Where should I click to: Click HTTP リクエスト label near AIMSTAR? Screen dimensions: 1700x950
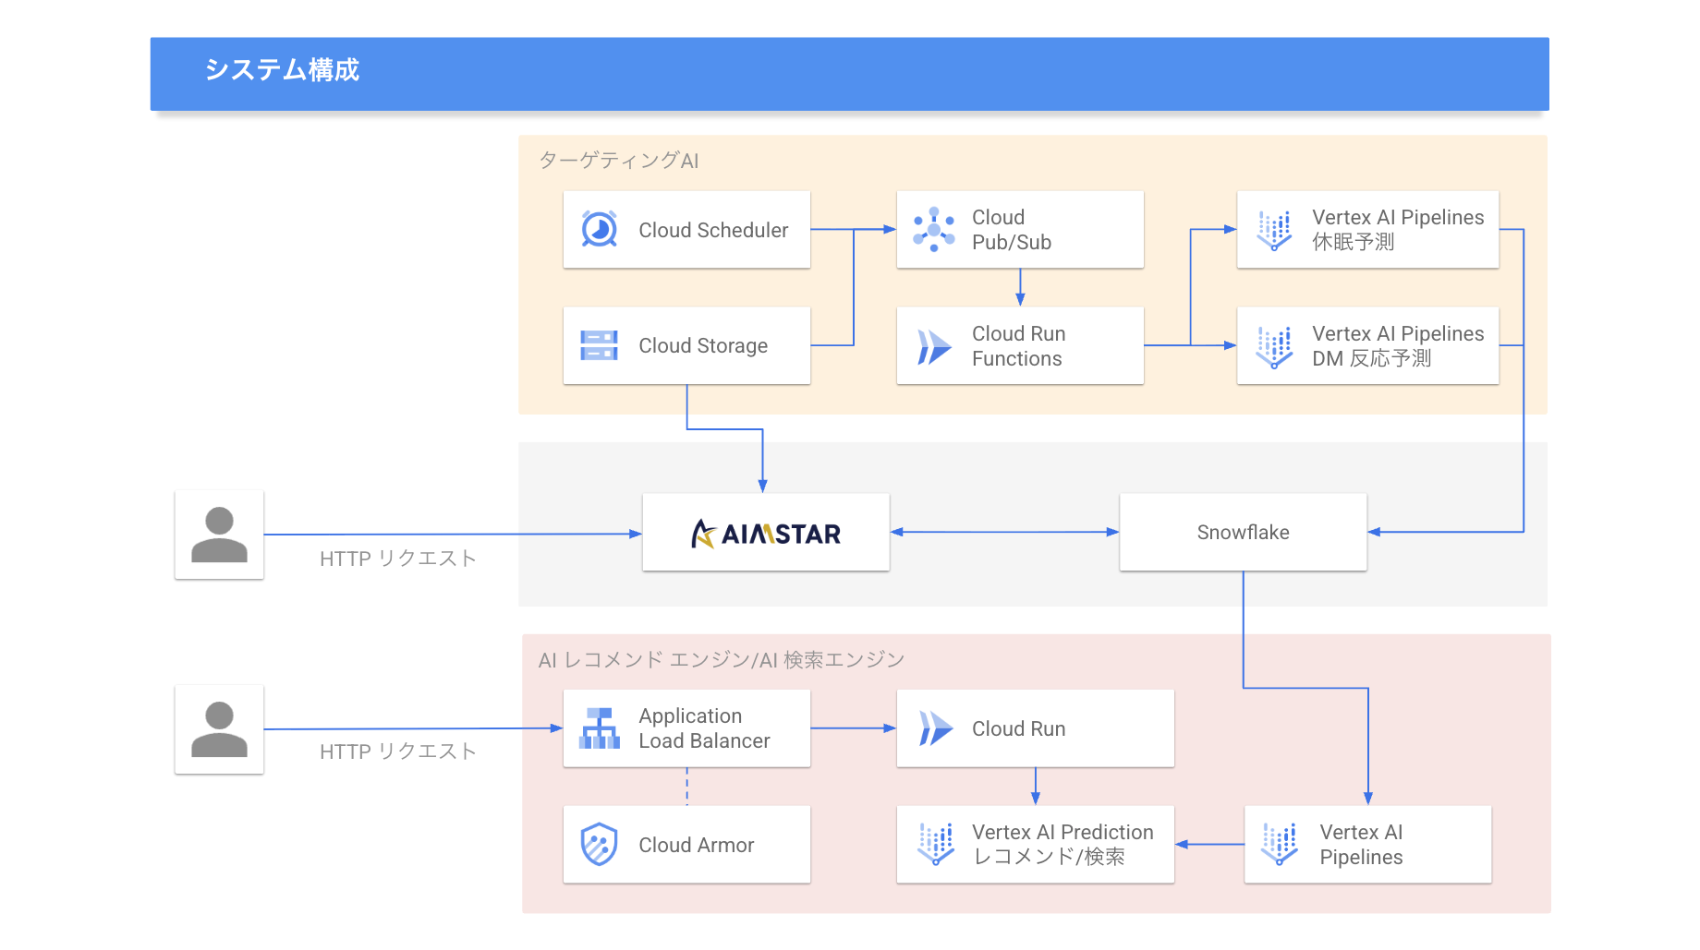point(398,559)
